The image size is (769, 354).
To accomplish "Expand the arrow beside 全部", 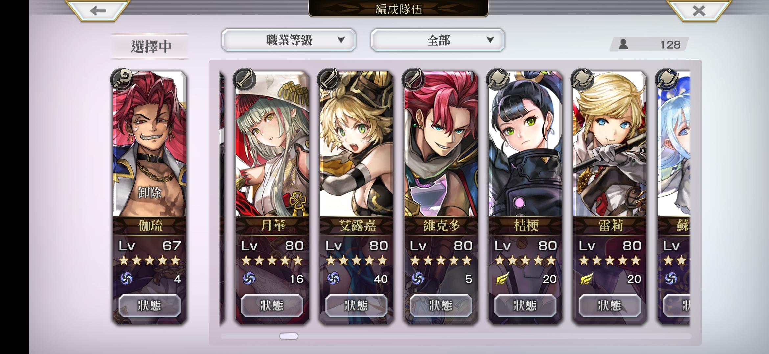I will point(490,40).
